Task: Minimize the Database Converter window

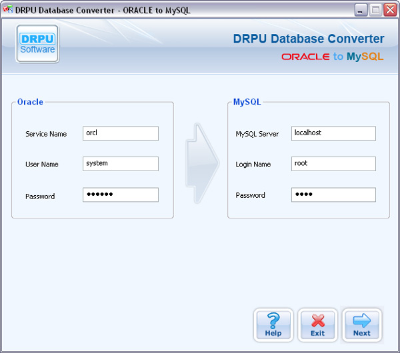Action: click(361, 10)
